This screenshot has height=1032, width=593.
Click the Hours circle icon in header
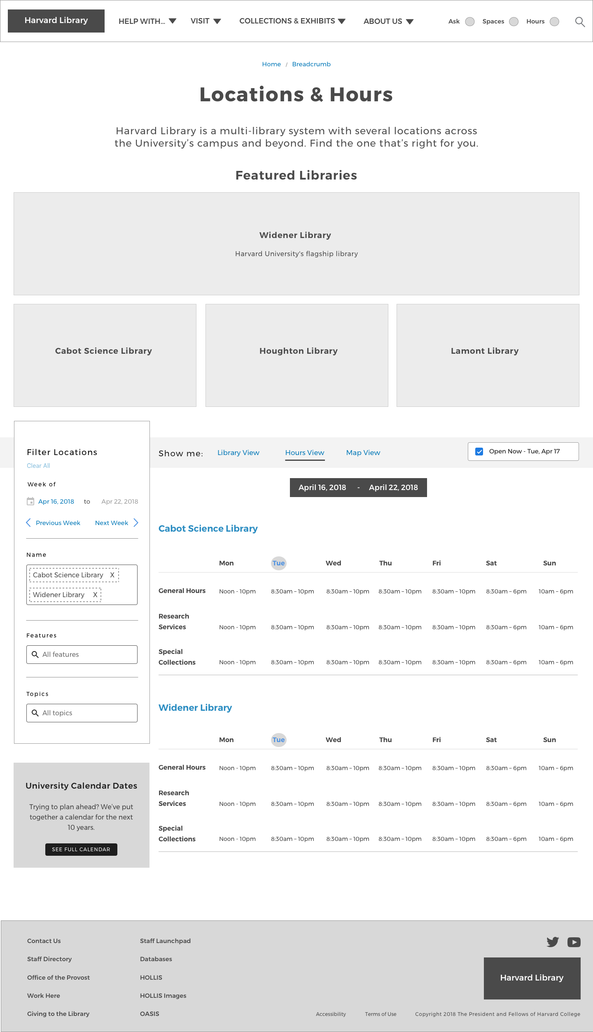(x=555, y=21)
